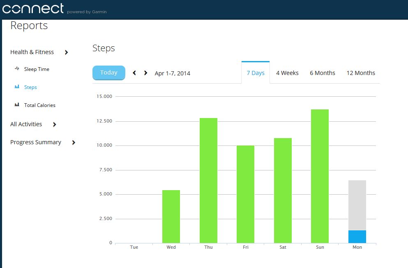Click the green Sunday steps bar

click(320, 176)
